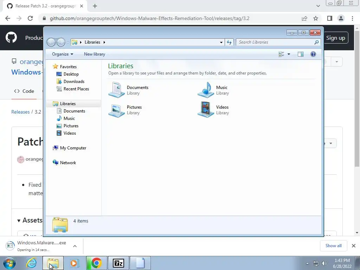360x270 pixels.
Task: Reload the GitHub page in Chrome
Action: coord(30,18)
